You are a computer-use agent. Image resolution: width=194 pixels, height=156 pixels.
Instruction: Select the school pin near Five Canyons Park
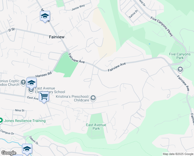[180, 69]
